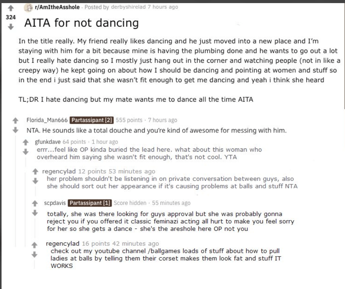This screenshot has width=345, height=289.
Task: Click the subreddit avatar icon
Action: (28, 8)
